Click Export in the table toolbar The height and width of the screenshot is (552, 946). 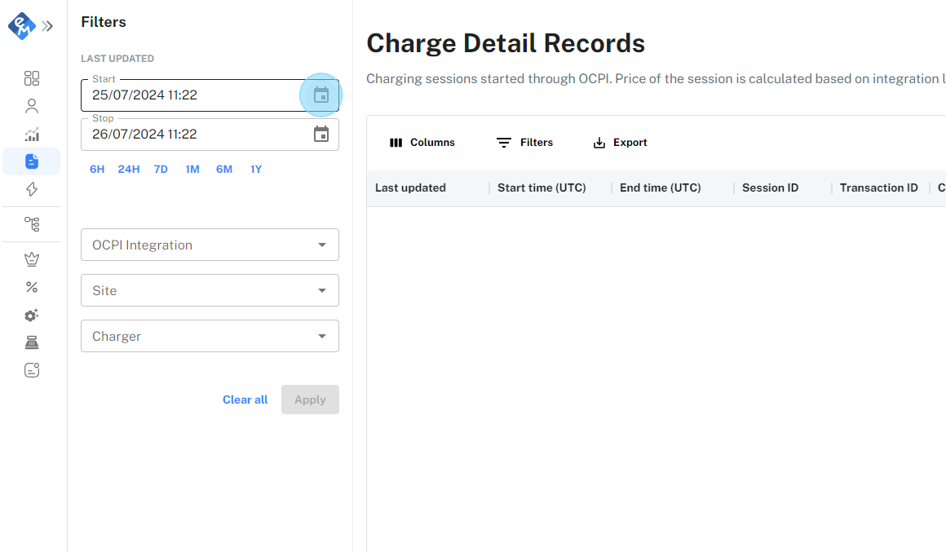pos(620,143)
